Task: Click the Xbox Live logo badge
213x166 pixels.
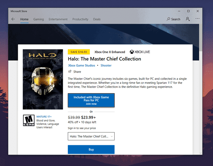Action: pyautogui.click(x=140, y=52)
